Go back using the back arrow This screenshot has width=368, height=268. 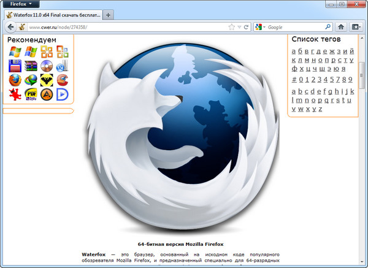[x=10, y=27]
